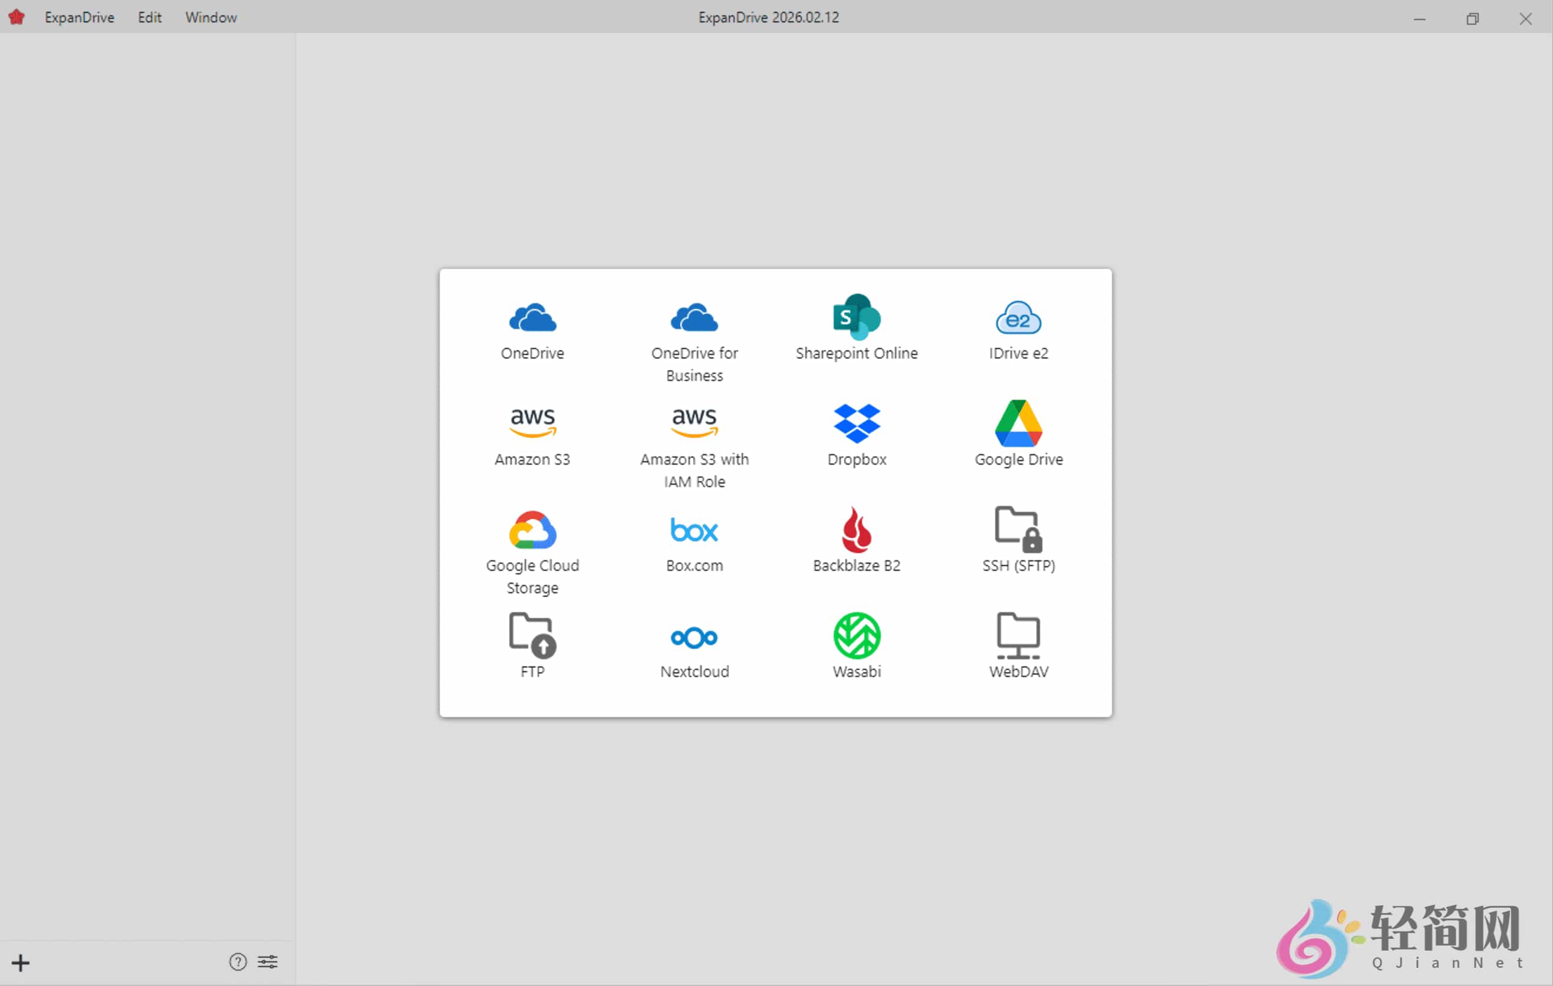Click the "Google Drive" label
The image size is (1553, 986).
point(1018,459)
